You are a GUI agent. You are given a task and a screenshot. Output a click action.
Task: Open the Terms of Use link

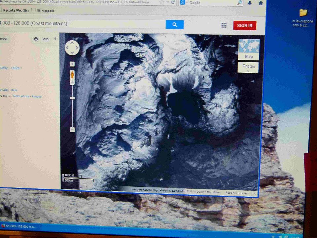coord(21,96)
